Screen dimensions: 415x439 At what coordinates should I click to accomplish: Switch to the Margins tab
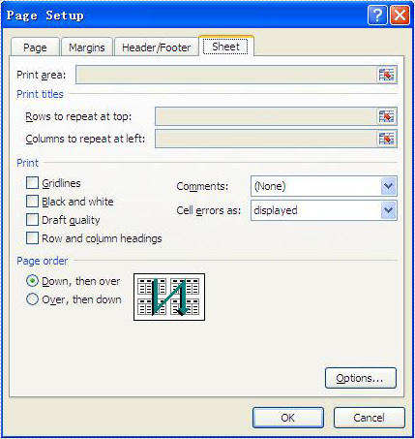point(87,47)
